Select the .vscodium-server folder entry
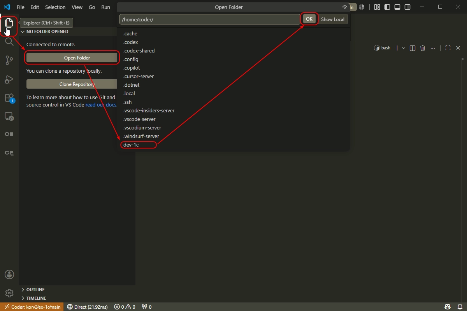Screen dimensions: 467x311 142,128
